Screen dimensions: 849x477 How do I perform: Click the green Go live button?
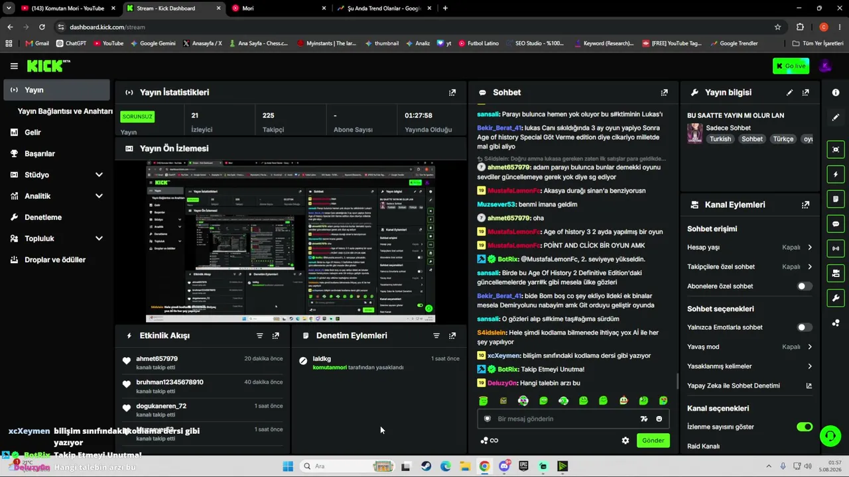pos(791,66)
